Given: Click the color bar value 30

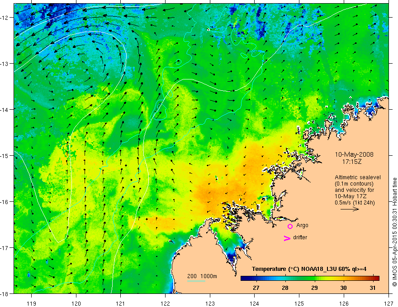Looking at the screenshot, I should [x=343, y=288].
